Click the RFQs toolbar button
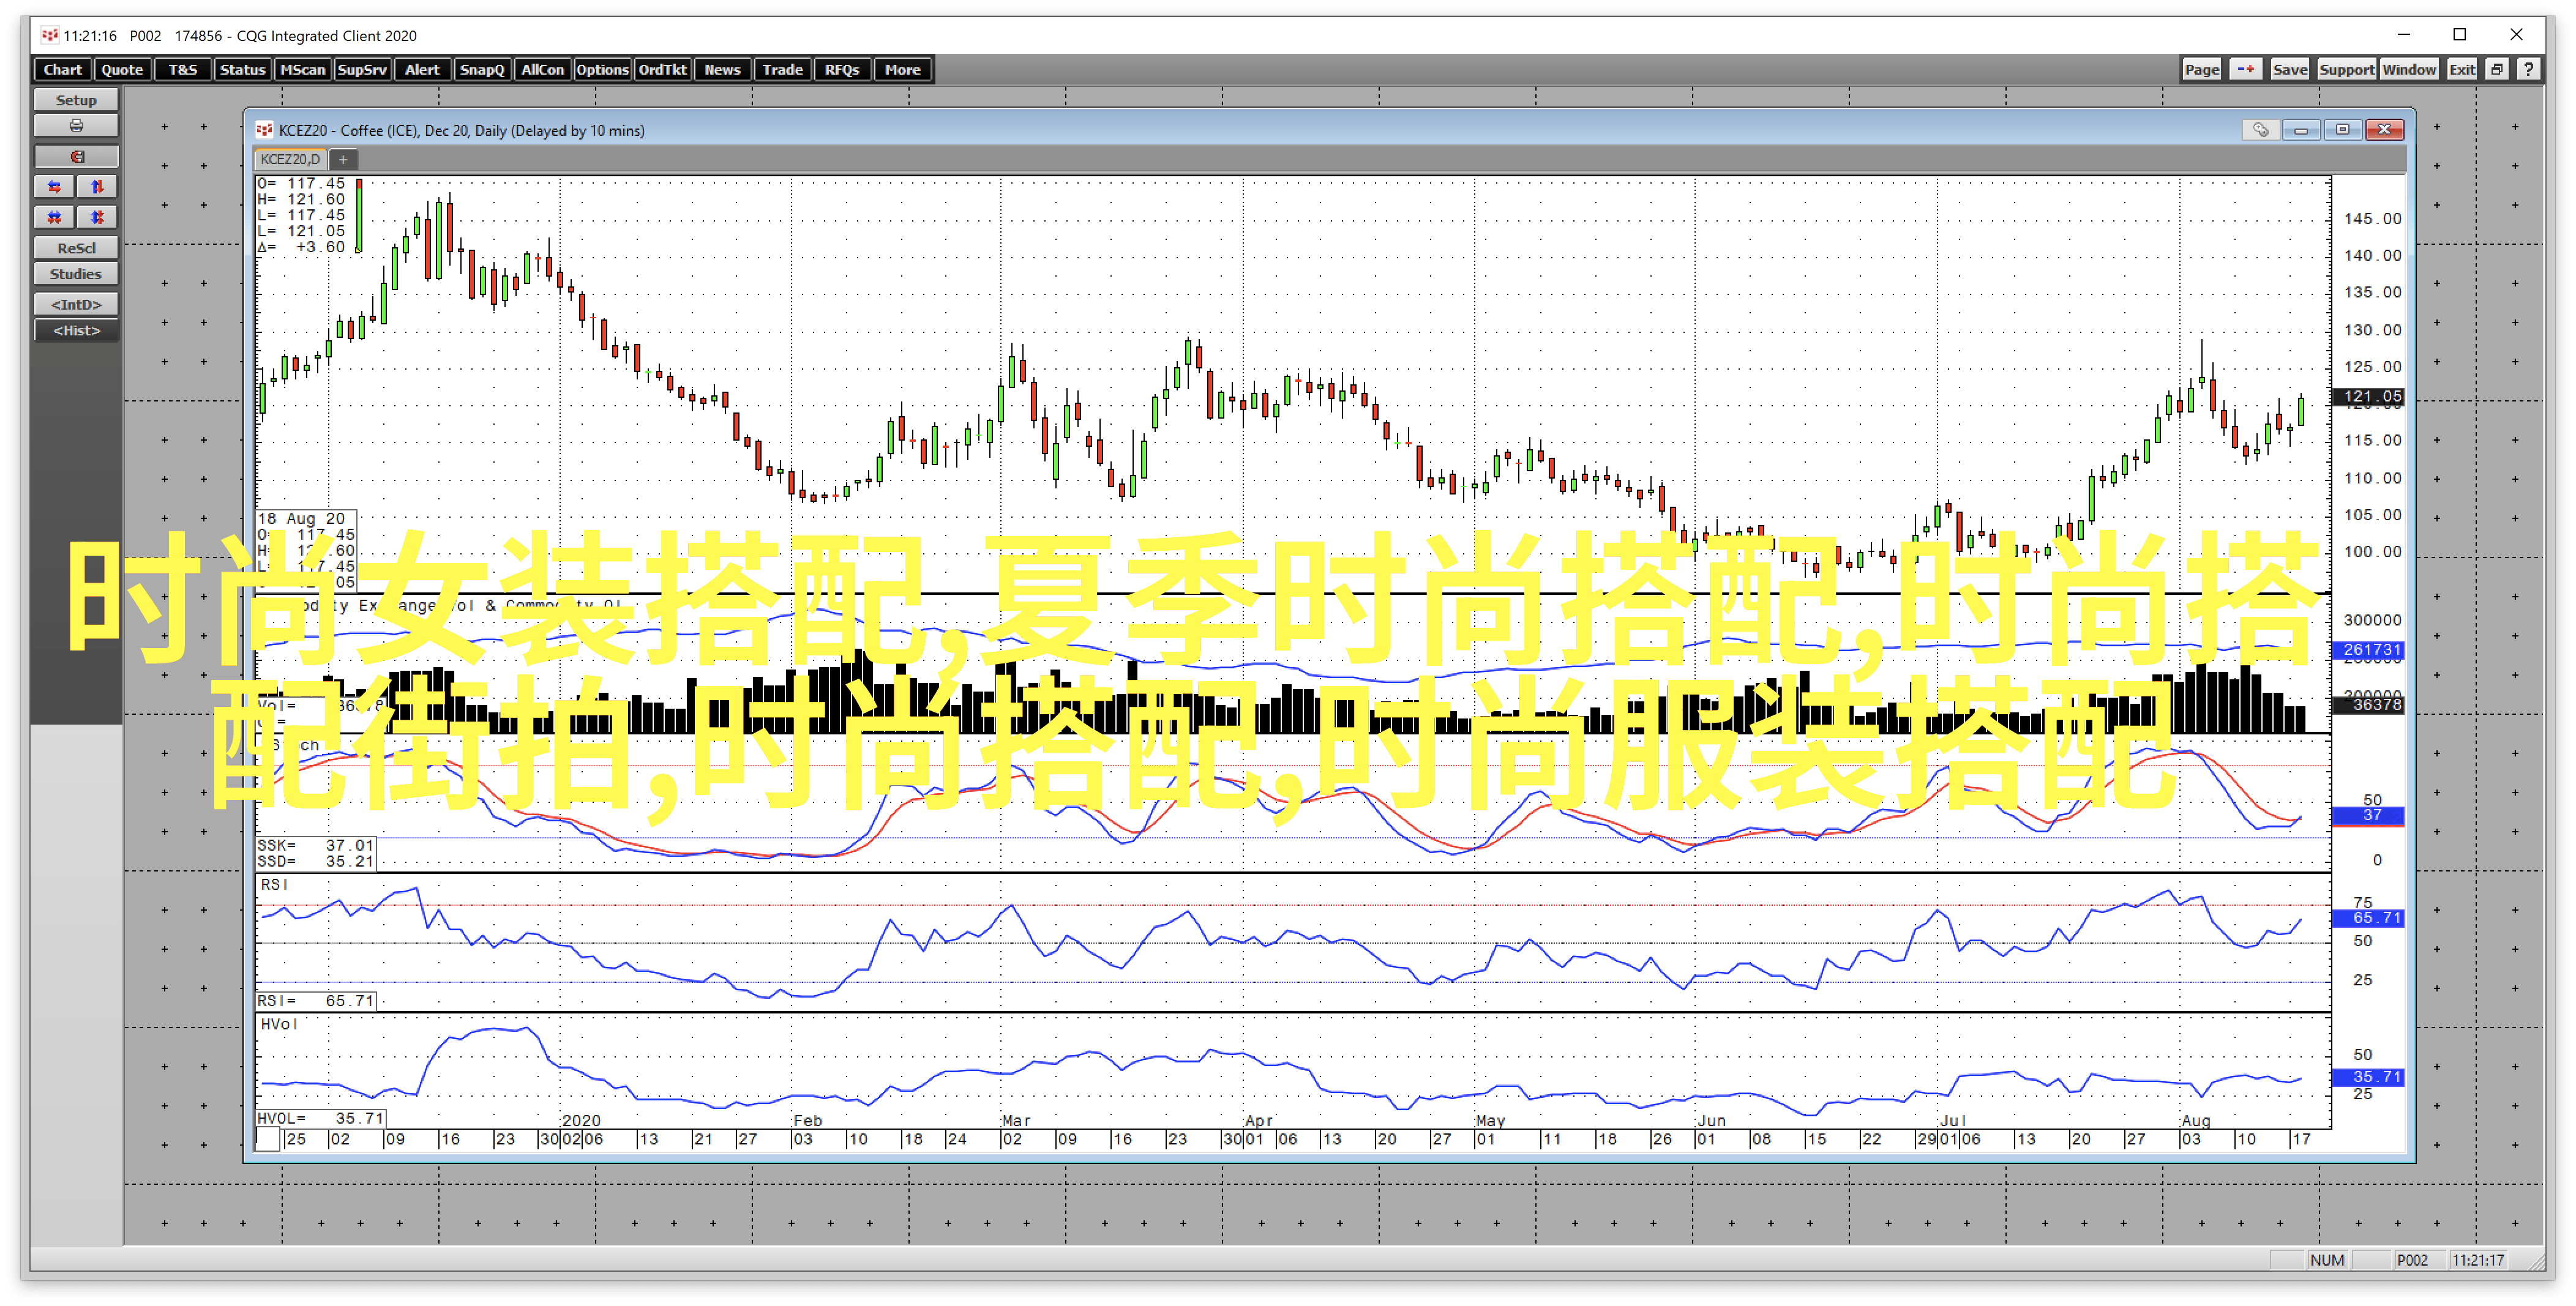This screenshot has width=2576, height=1306. (842, 69)
